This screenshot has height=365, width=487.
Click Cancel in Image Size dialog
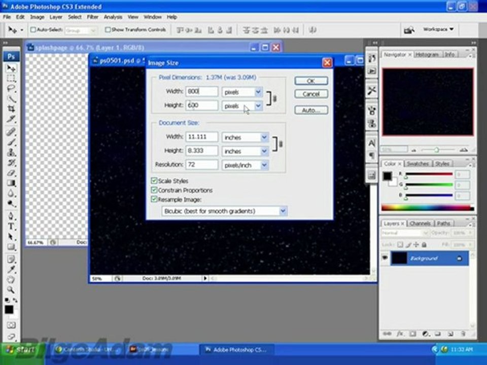point(311,94)
